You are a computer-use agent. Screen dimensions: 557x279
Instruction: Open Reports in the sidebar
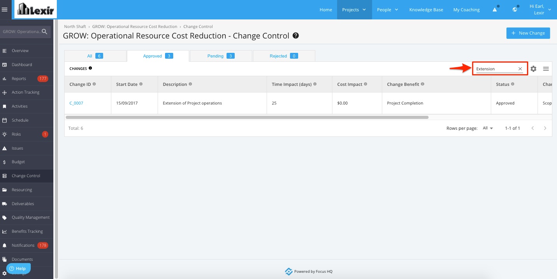[x=26, y=78]
